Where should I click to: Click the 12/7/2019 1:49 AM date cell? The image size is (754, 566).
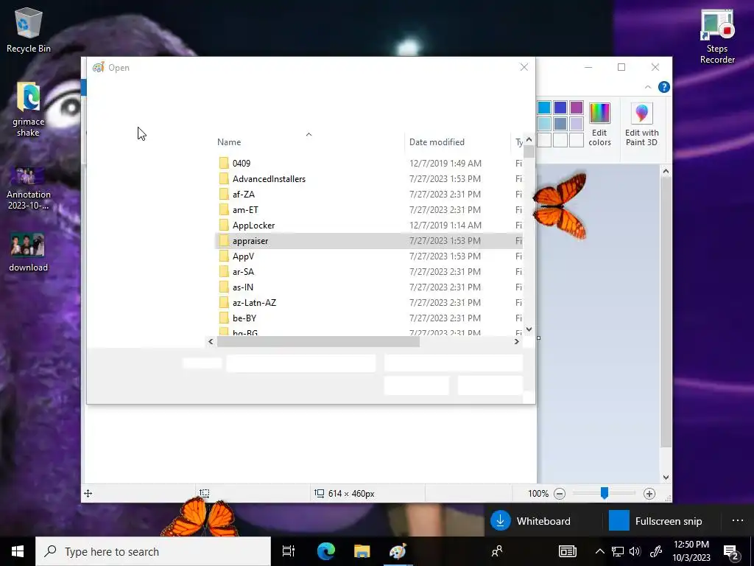pyautogui.click(x=445, y=163)
